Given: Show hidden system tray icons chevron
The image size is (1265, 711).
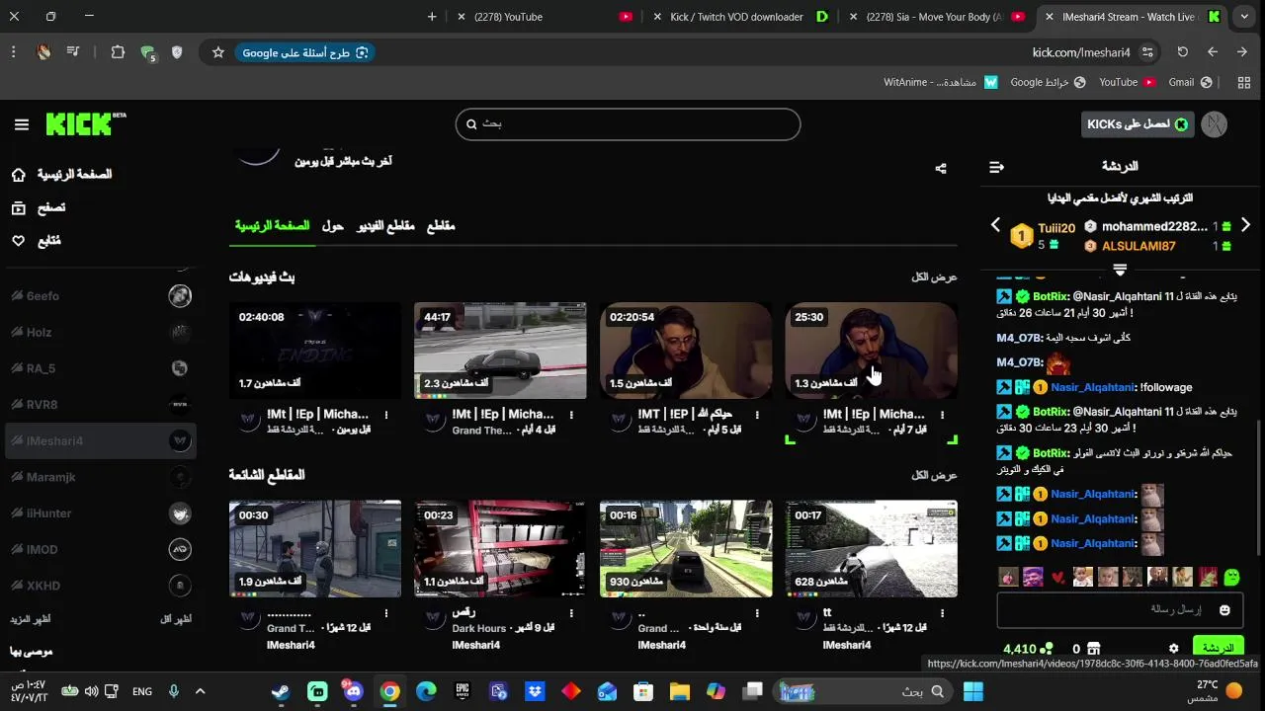Looking at the screenshot, I should 200,691.
